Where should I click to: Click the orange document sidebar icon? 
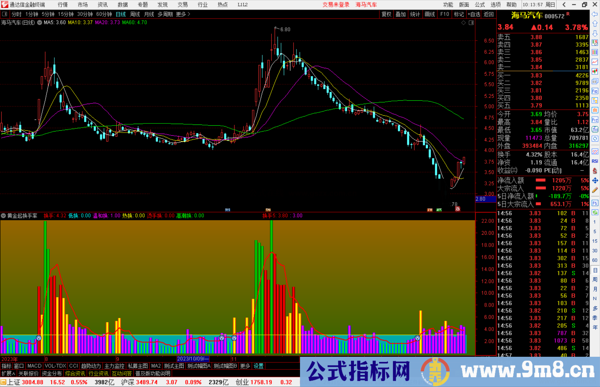click(x=595, y=110)
